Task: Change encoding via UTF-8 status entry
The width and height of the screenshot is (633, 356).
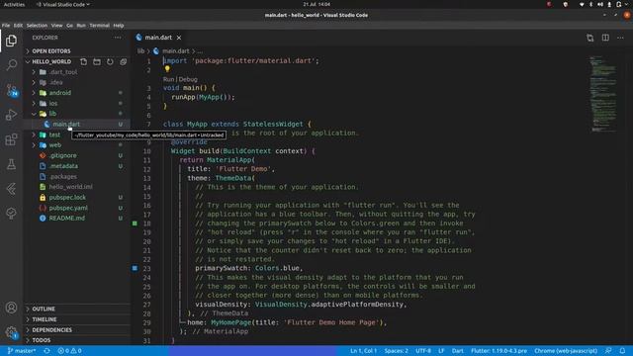Action: click(423, 351)
